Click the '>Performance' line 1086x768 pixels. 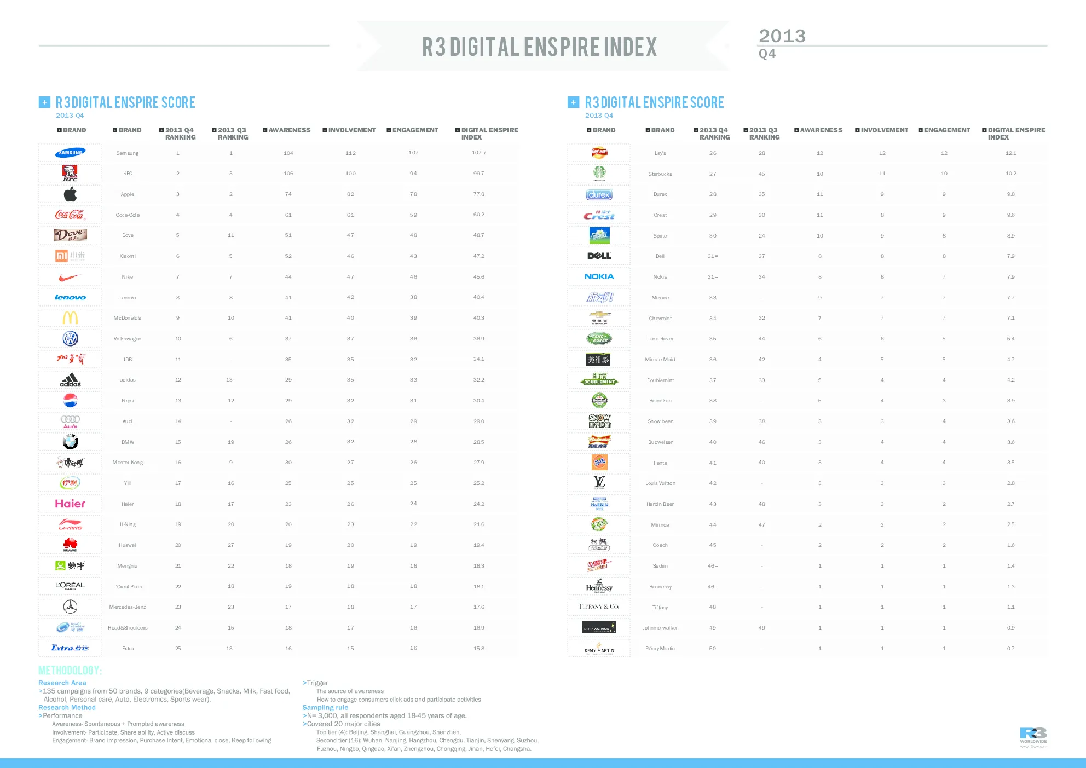tap(60, 716)
